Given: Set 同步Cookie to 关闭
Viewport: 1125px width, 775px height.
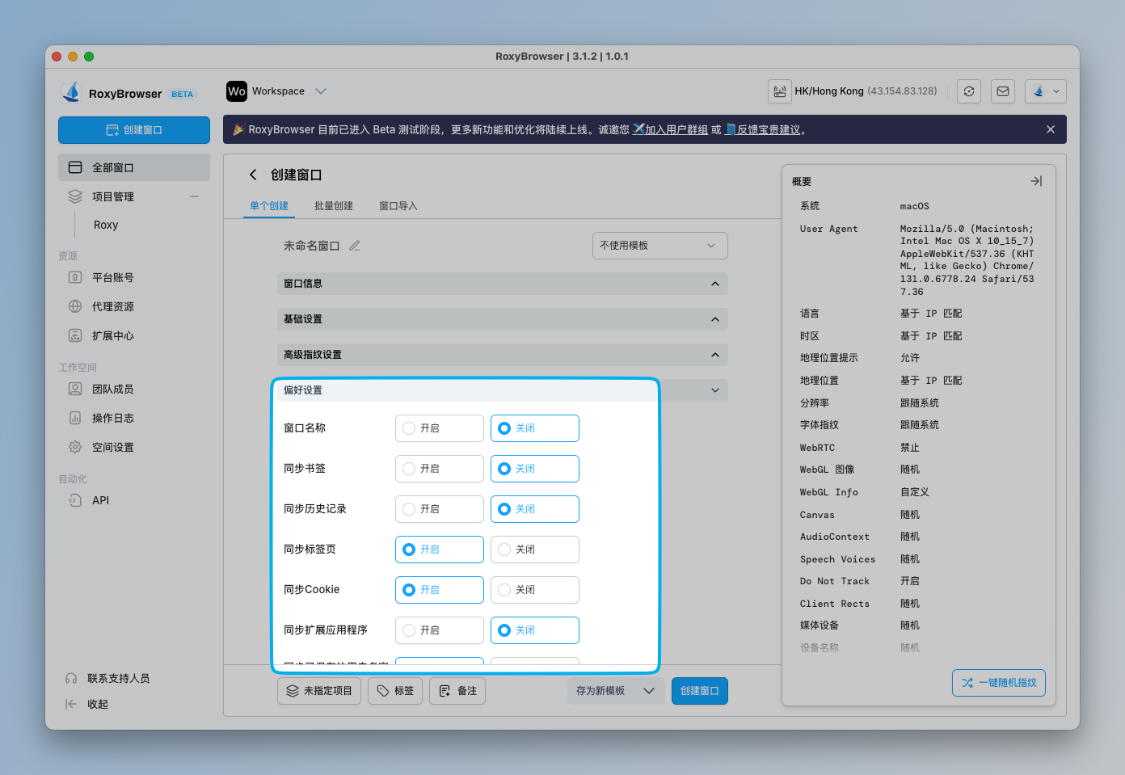Looking at the screenshot, I should 535,590.
